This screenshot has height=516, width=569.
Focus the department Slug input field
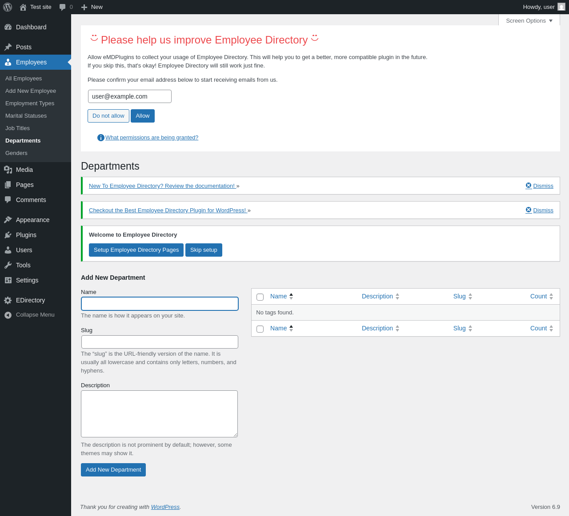[160, 342]
